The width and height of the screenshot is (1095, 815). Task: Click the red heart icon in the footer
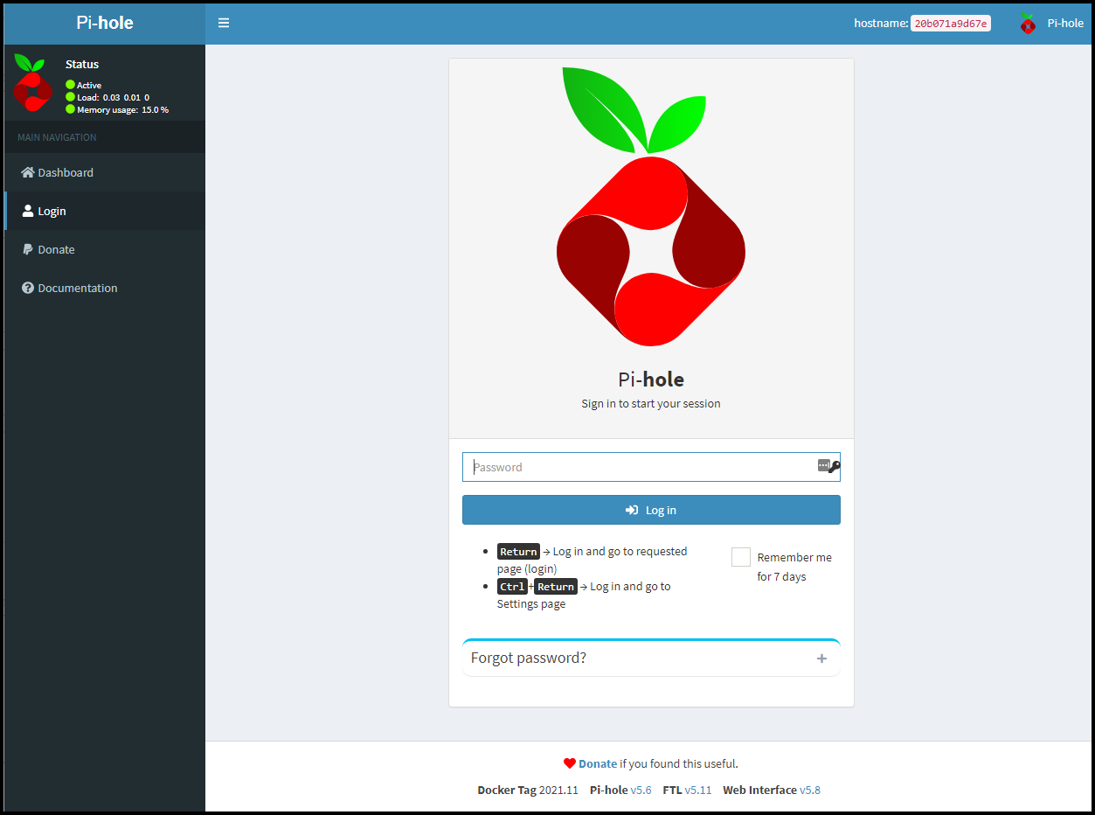pyautogui.click(x=569, y=763)
